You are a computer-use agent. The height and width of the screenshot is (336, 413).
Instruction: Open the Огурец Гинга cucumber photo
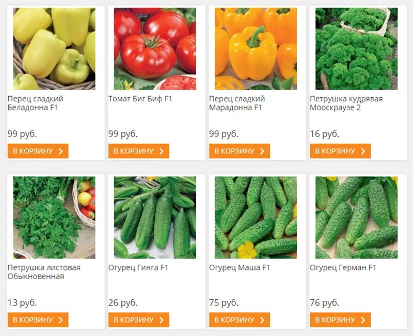155,217
